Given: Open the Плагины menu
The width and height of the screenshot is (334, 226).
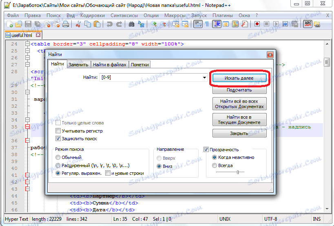Looking at the screenshot, I should pos(223,15).
